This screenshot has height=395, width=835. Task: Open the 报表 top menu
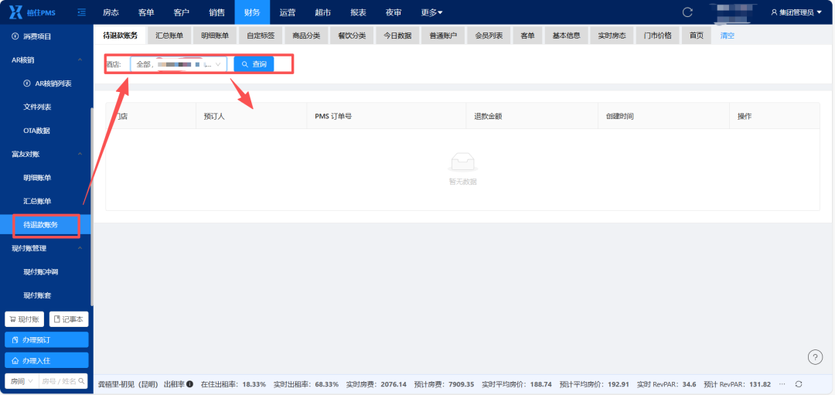[x=359, y=12]
